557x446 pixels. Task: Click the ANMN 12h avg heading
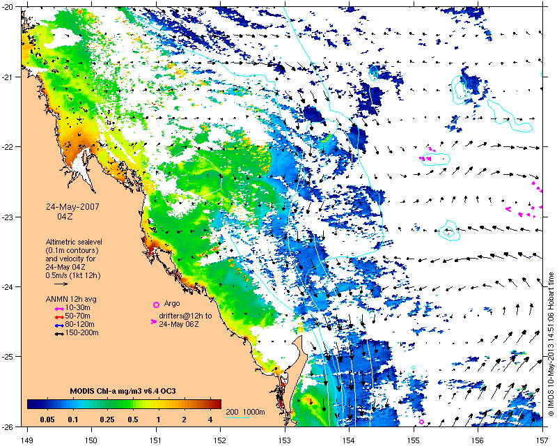click(71, 299)
